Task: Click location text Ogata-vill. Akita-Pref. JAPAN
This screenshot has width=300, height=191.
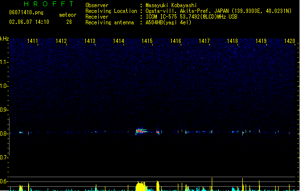Action: (187, 11)
